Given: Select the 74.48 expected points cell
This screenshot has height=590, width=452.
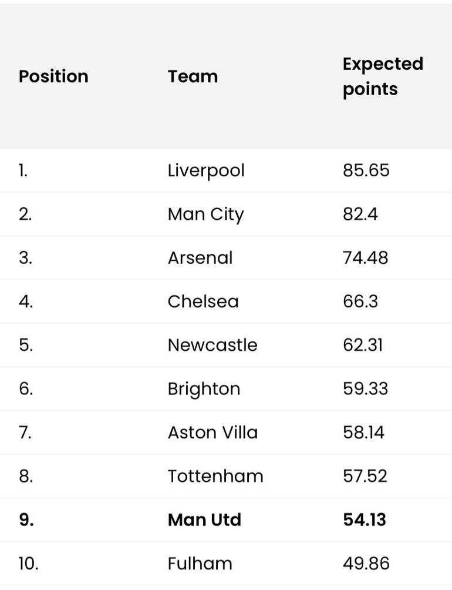Looking at the screenshot, I should coord(365,258).
